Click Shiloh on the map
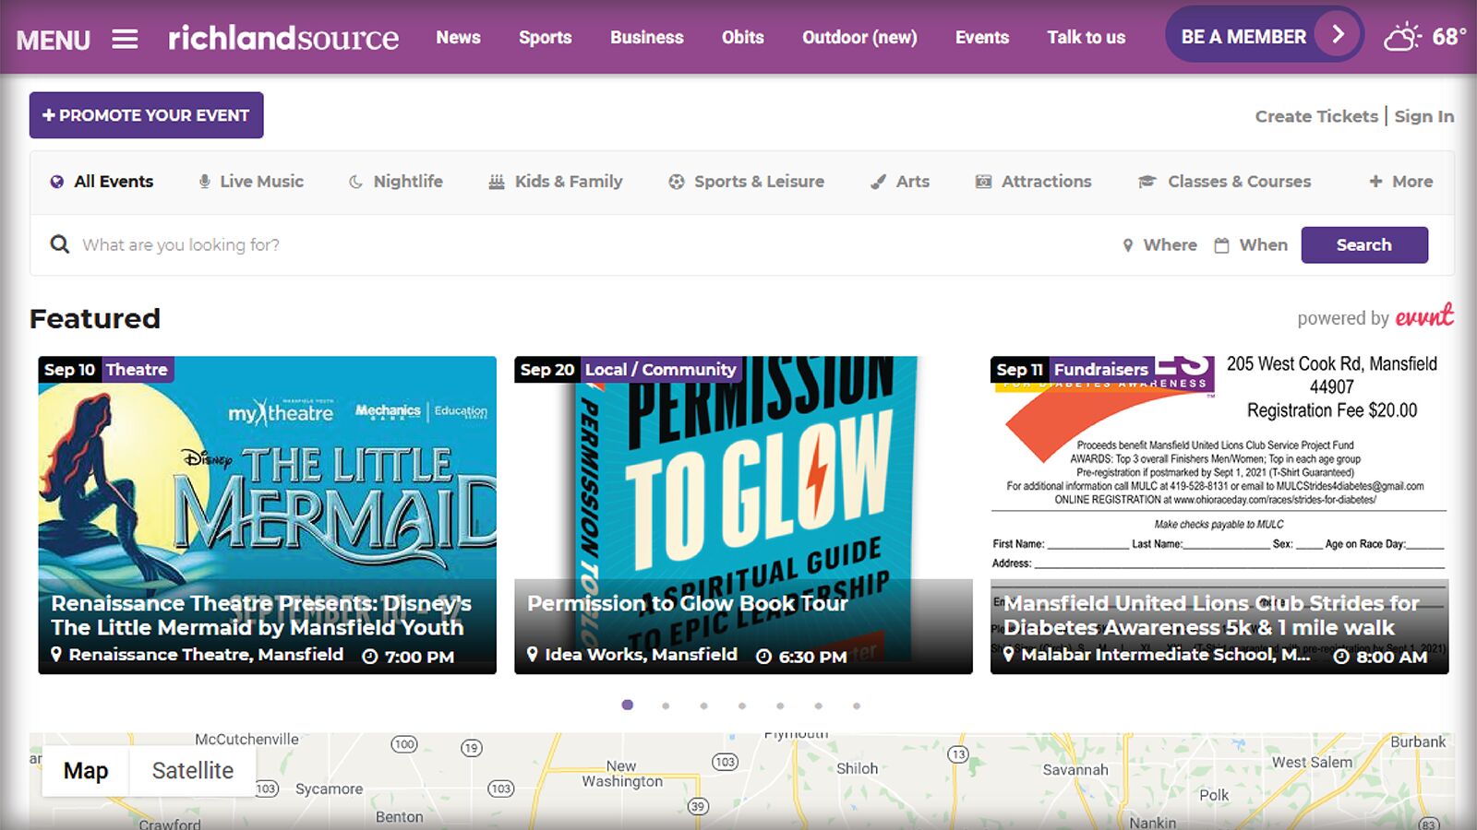1477x830 pixels. (x=858, y=768)
